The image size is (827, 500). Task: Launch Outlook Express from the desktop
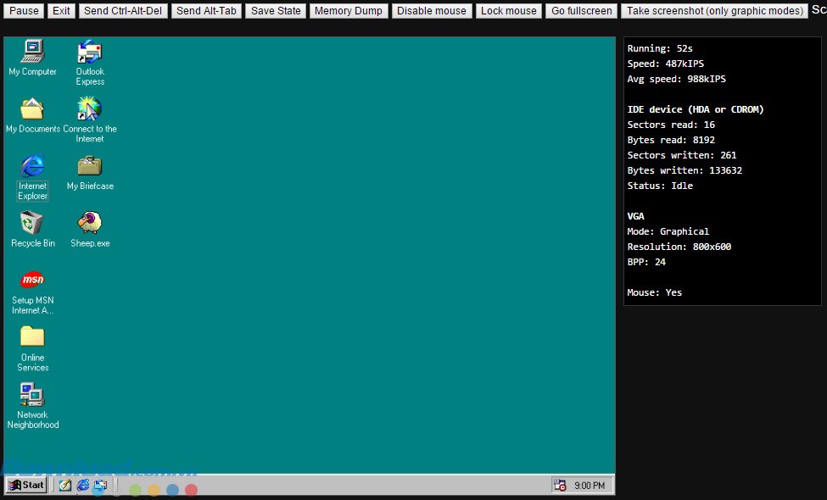[89, 53]
